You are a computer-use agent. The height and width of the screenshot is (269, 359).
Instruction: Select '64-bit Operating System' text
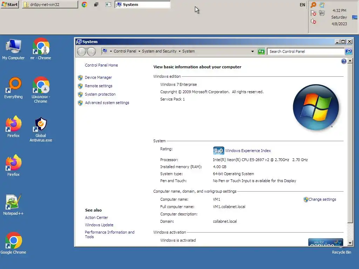pyautogui.click(x=233, y=174)
